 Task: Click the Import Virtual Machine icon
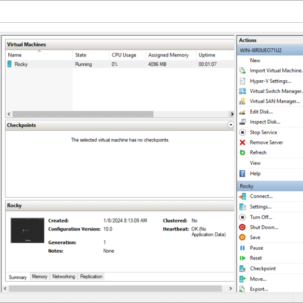tap(242, 71)
